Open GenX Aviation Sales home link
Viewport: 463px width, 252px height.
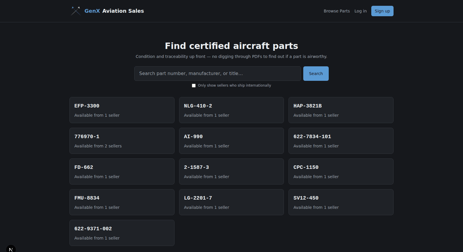tap(107, 11)
